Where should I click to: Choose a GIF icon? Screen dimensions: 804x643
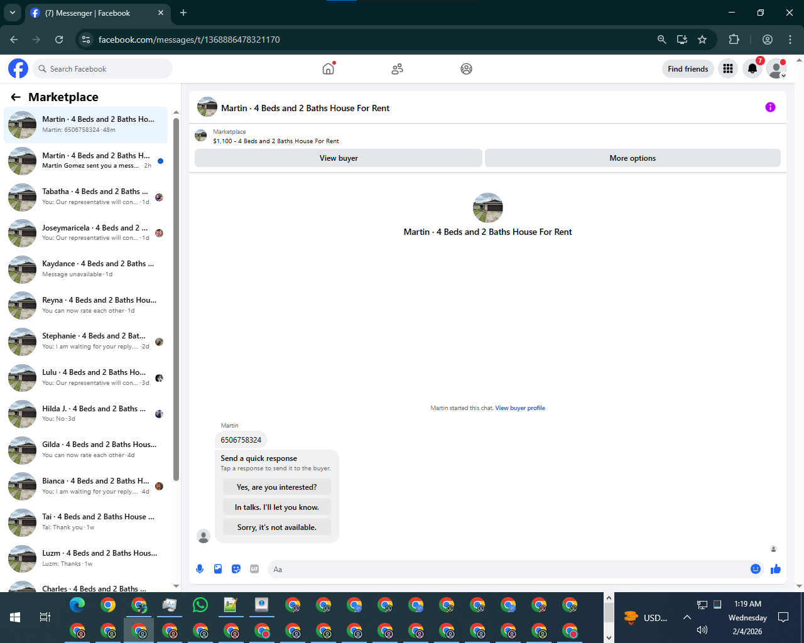(x=254, y=569)
